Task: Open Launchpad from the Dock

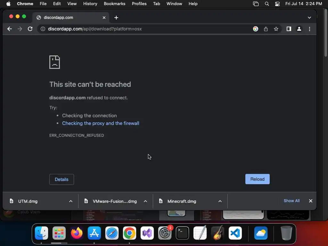Action: 59,233
